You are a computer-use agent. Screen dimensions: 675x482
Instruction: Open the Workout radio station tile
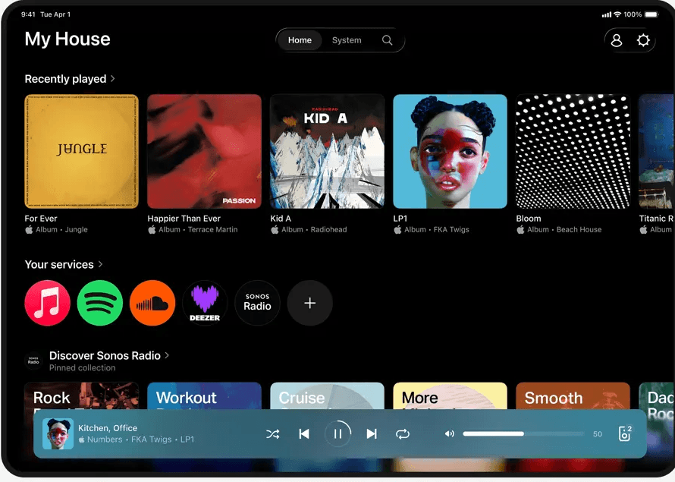pyautogui.click(x=205, y=395)
